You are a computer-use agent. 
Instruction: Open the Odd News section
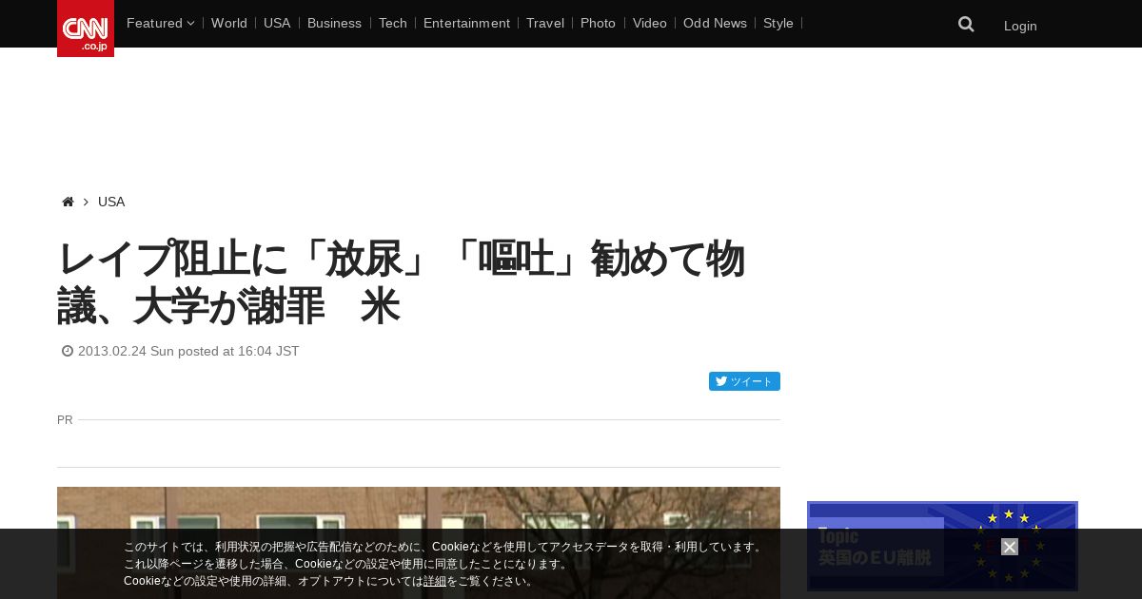[x=715, y=23]
